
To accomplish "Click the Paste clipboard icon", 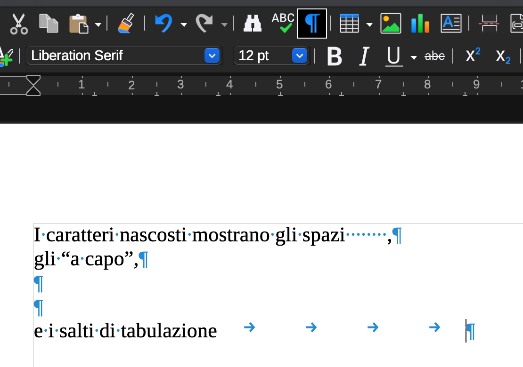I will point(79,24).
